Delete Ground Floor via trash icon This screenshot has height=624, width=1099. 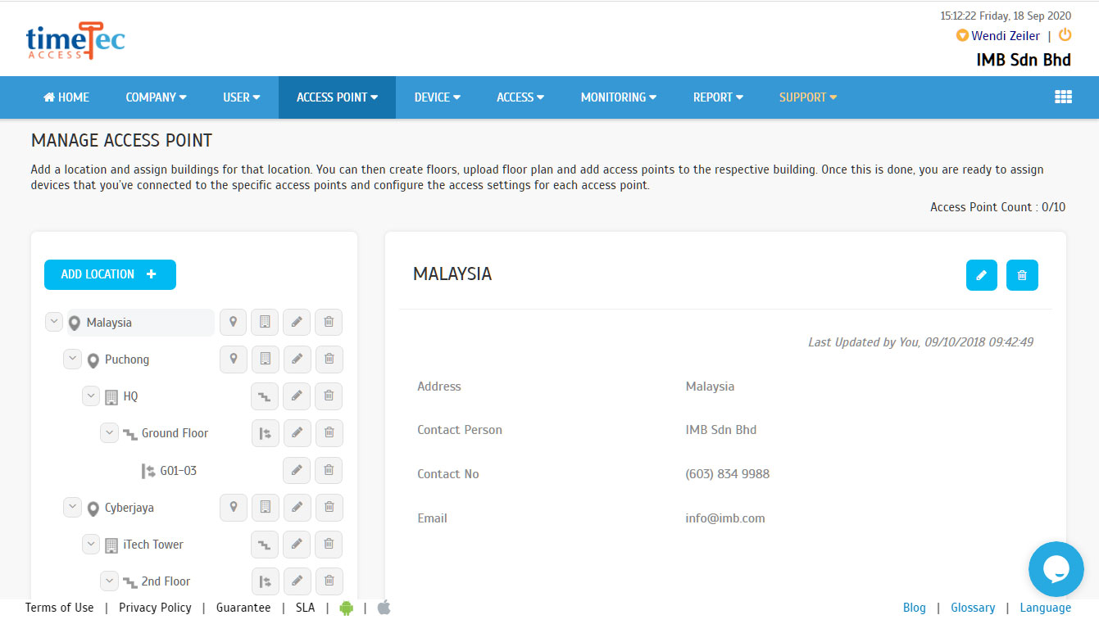click(329, 433)
